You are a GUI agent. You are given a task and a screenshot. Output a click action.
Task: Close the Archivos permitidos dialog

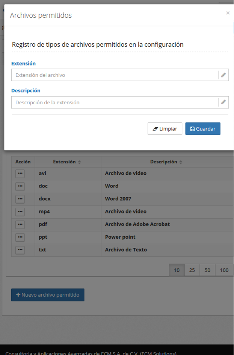228,13
